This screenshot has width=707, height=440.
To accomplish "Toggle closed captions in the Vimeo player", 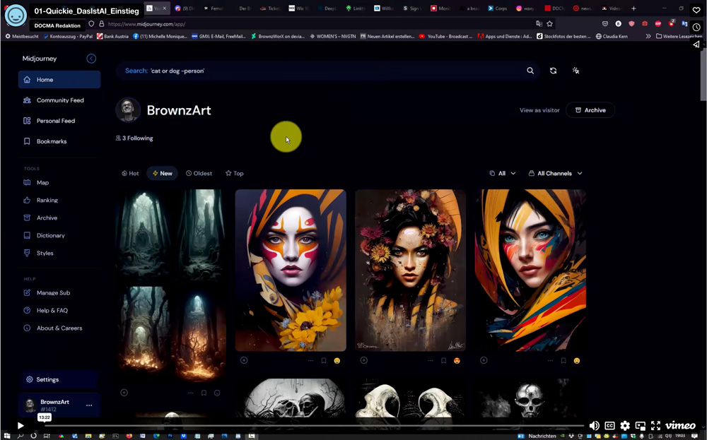I will [609, 426].
